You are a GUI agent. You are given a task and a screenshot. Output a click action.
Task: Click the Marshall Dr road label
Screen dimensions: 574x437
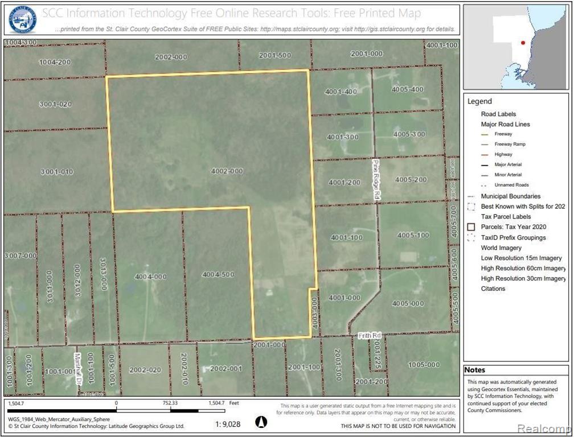tap(77, 368)
